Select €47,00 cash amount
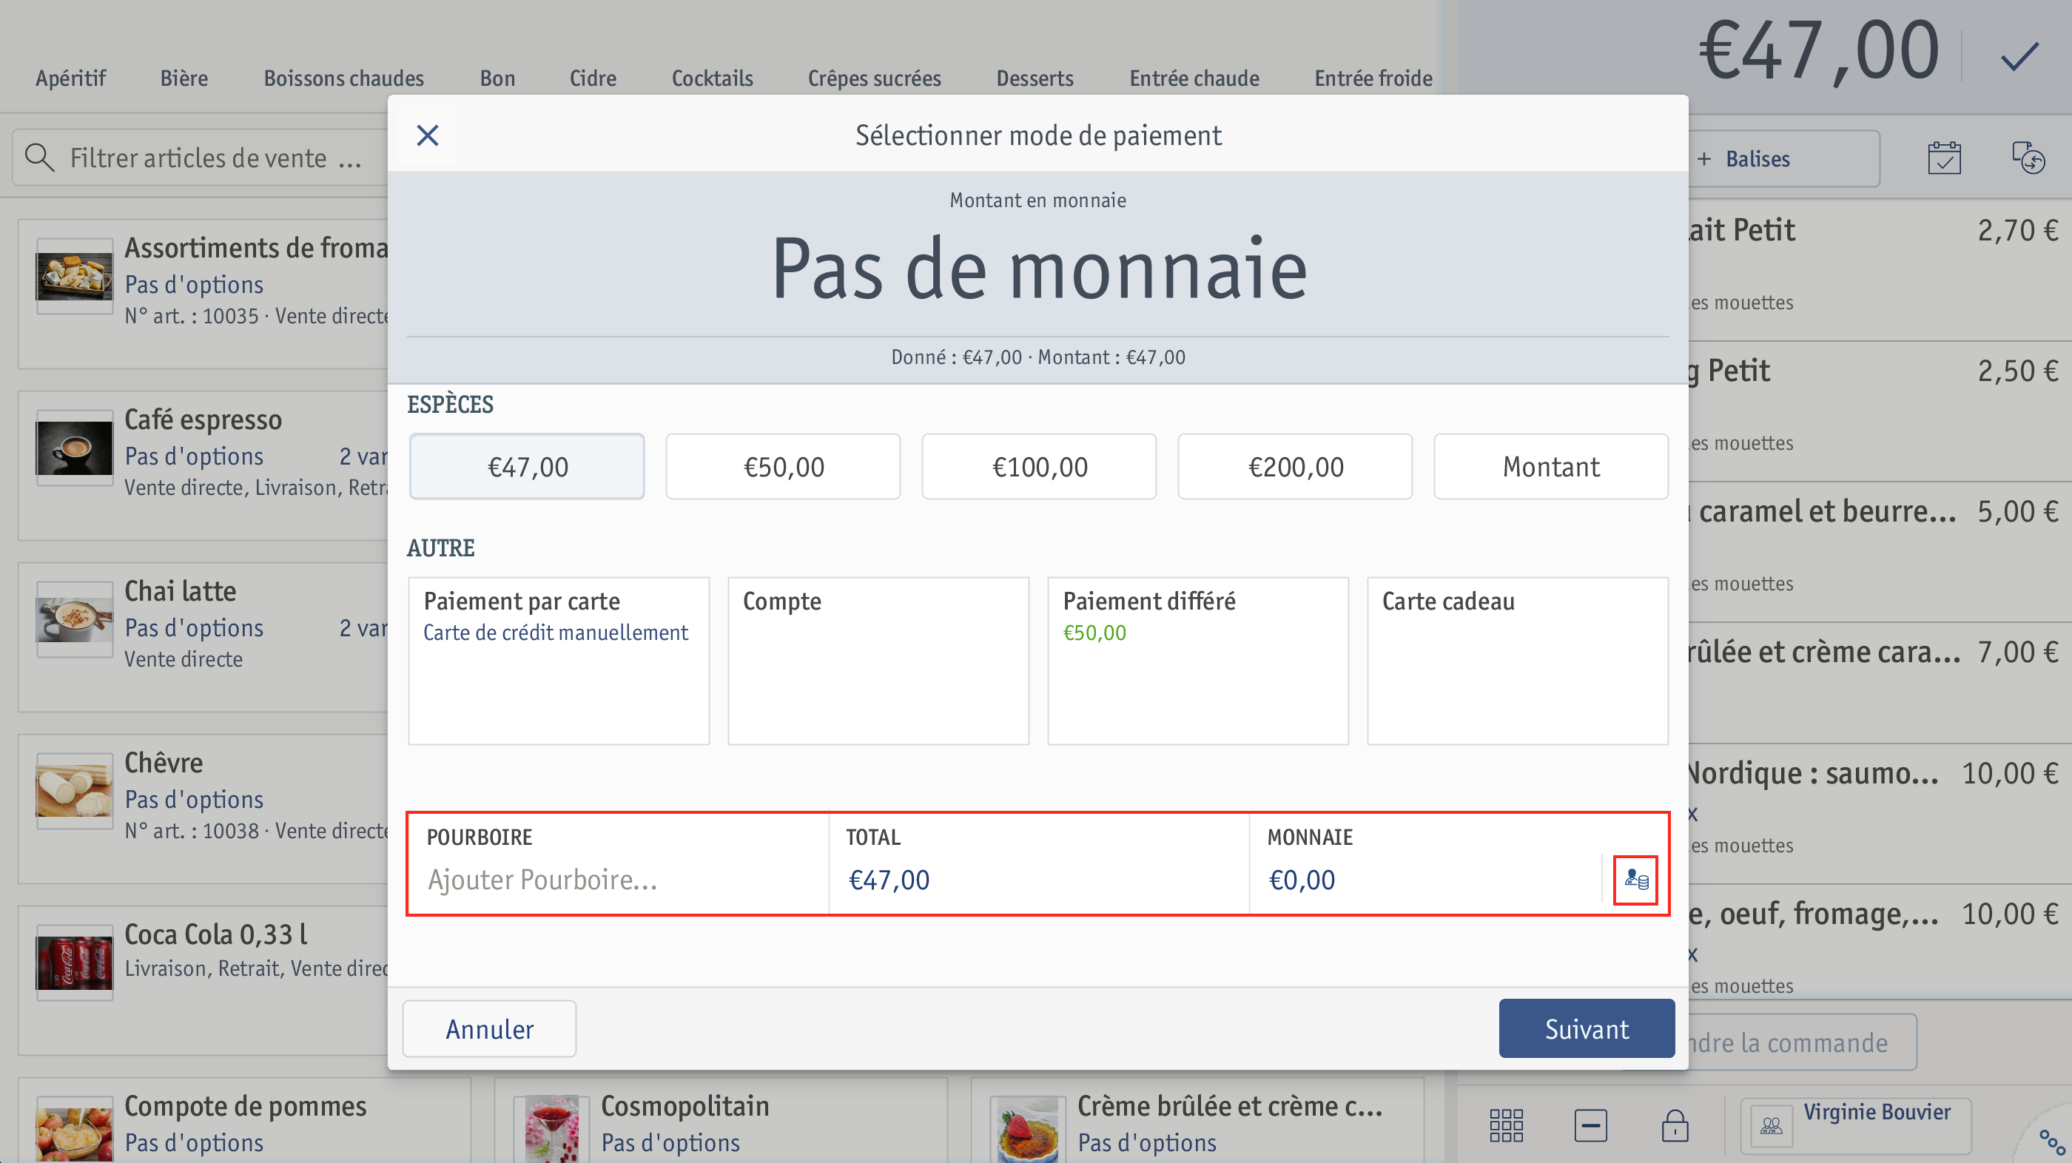This screenshot has width=2072, height=1163. (527, 467)
